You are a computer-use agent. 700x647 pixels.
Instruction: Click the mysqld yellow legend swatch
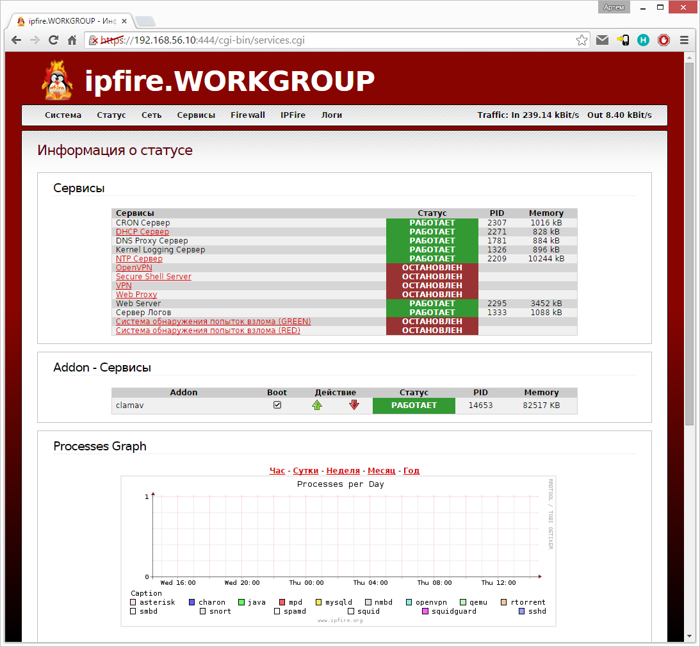click(x=319, y=602)
